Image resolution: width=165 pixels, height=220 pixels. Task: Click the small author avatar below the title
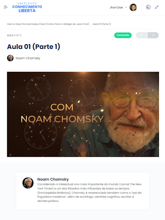(x=10, y=58)
